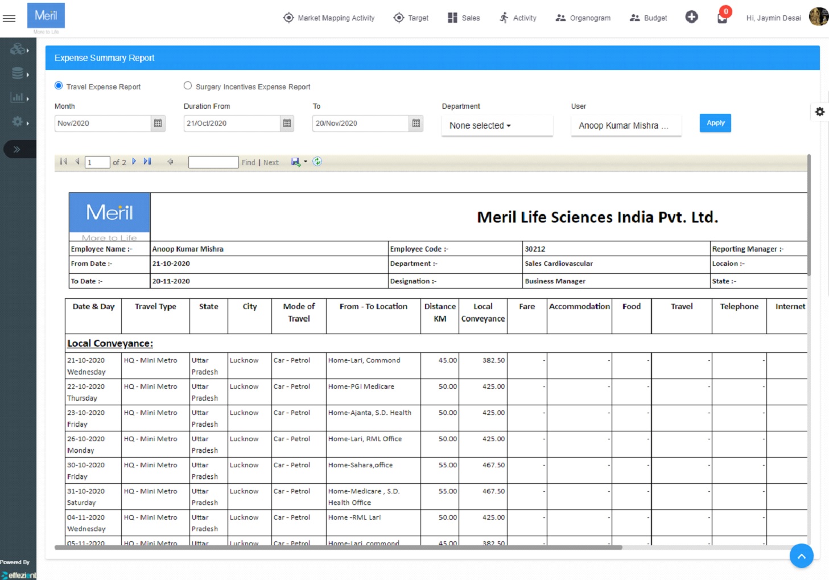The image size is (829, 580).
Task: Go back to parent report
Action: pyautogui.click(x=170, y=162)
